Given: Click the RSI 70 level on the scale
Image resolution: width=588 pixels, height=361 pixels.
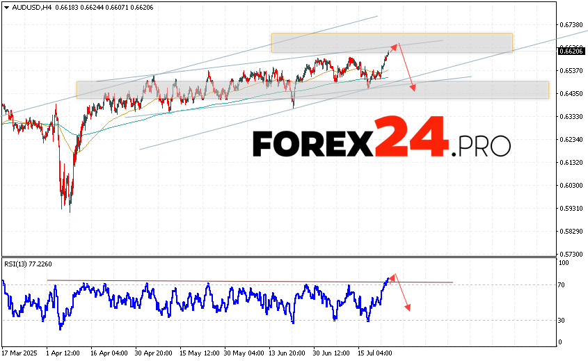Looking at the screenshot, I should tap(564, 285).
